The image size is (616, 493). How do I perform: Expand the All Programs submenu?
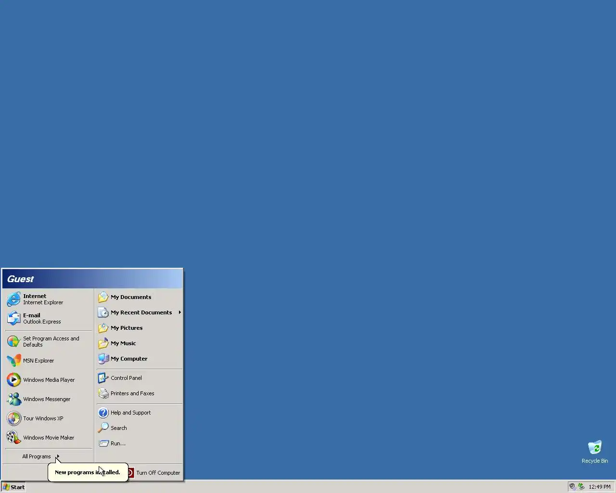pyautogui.click(x=48, y=456)
